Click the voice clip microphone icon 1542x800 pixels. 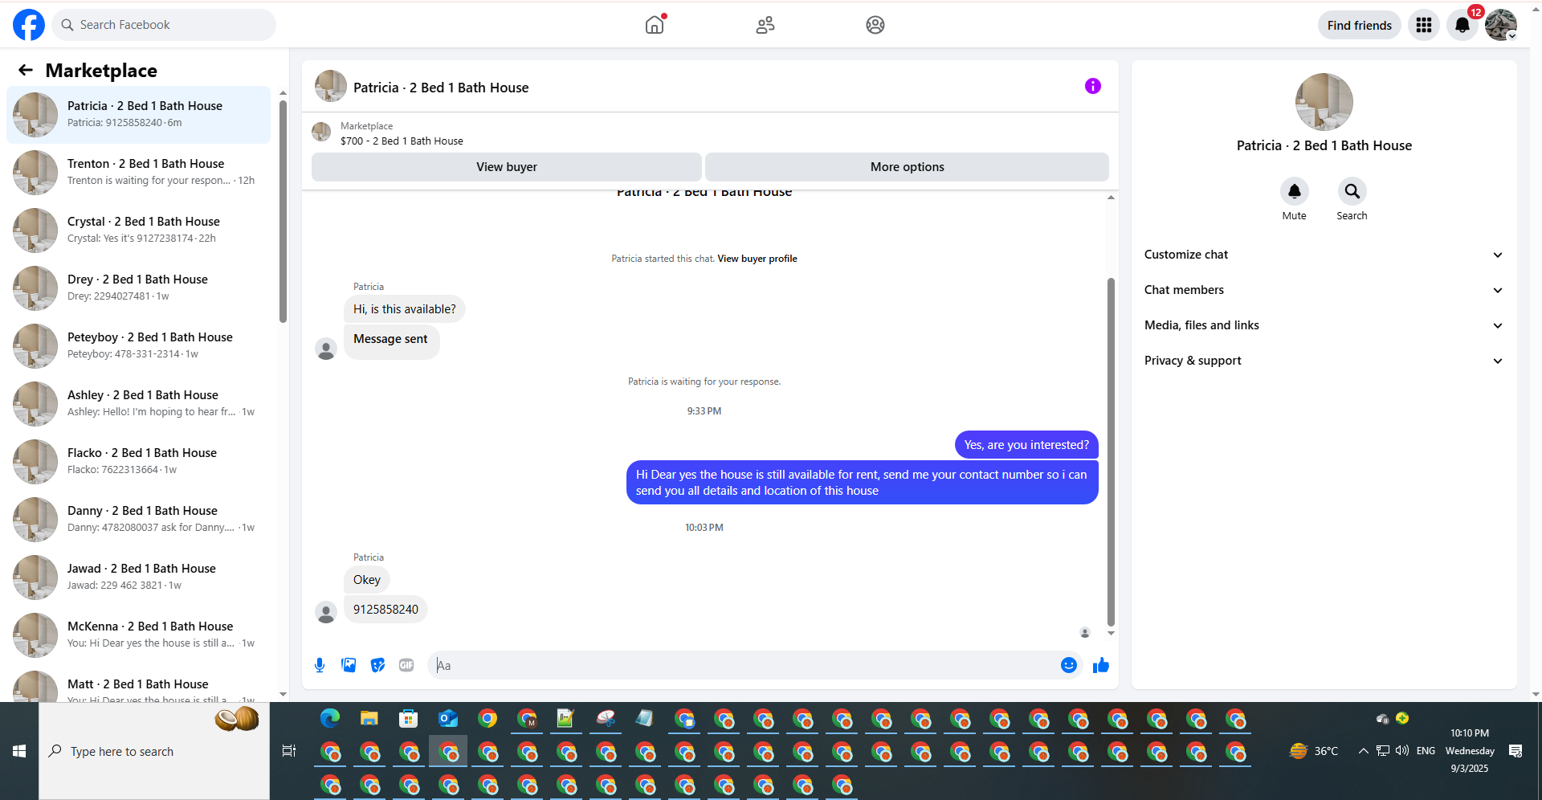(x=320, y=665)
